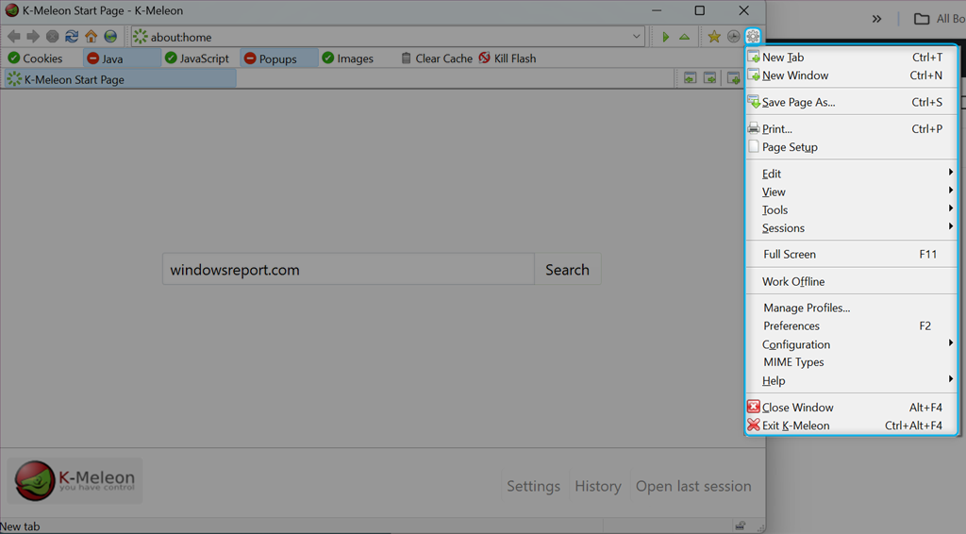966x534 pixels.
Task: Stop page loading with the Stop icon
Action: (53, 37)
